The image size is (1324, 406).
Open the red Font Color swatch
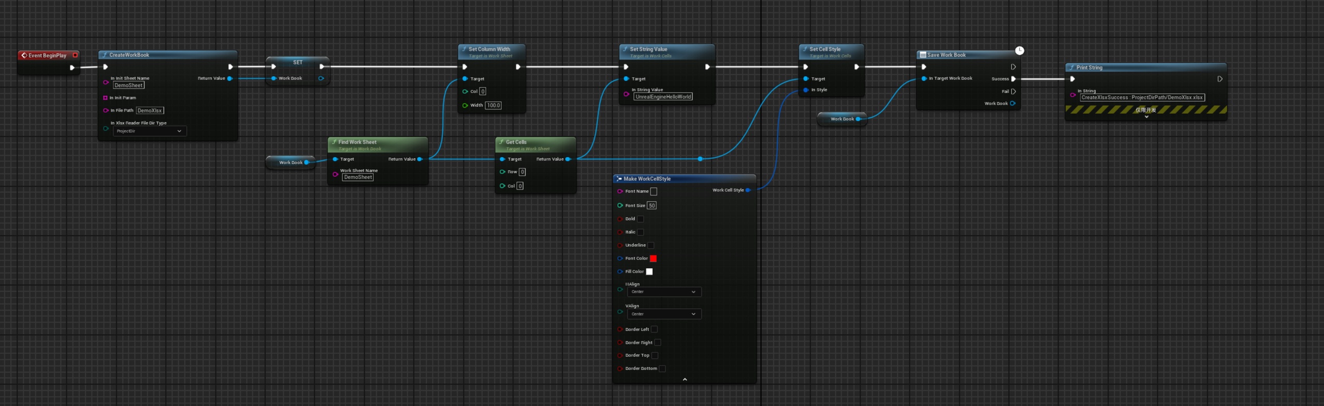coord(653,258)
